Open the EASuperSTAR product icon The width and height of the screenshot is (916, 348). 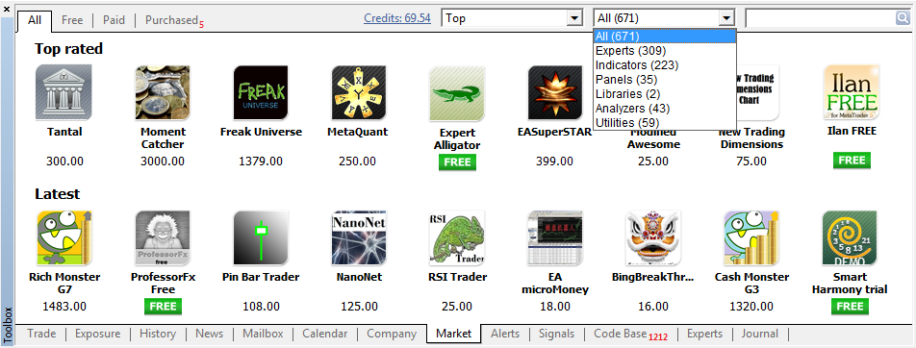tap(555, 92)
